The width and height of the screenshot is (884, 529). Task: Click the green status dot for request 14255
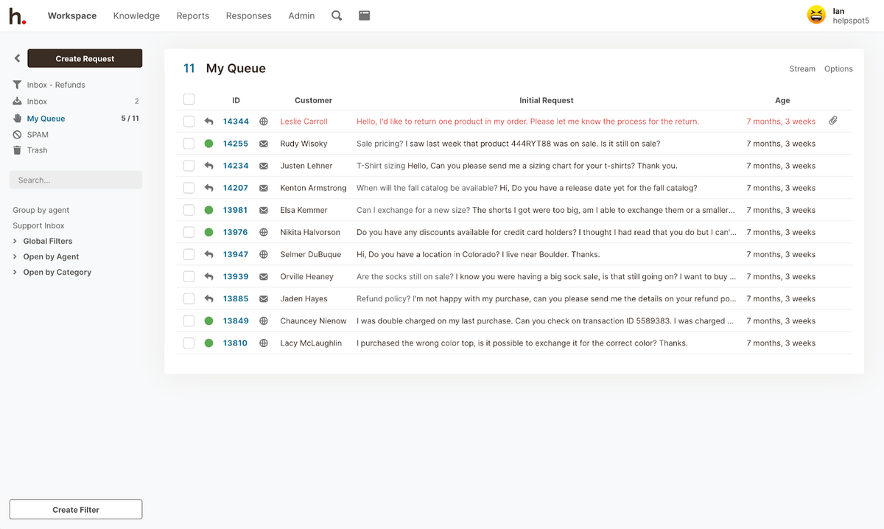pyautogui.click(x=208, y=144)
